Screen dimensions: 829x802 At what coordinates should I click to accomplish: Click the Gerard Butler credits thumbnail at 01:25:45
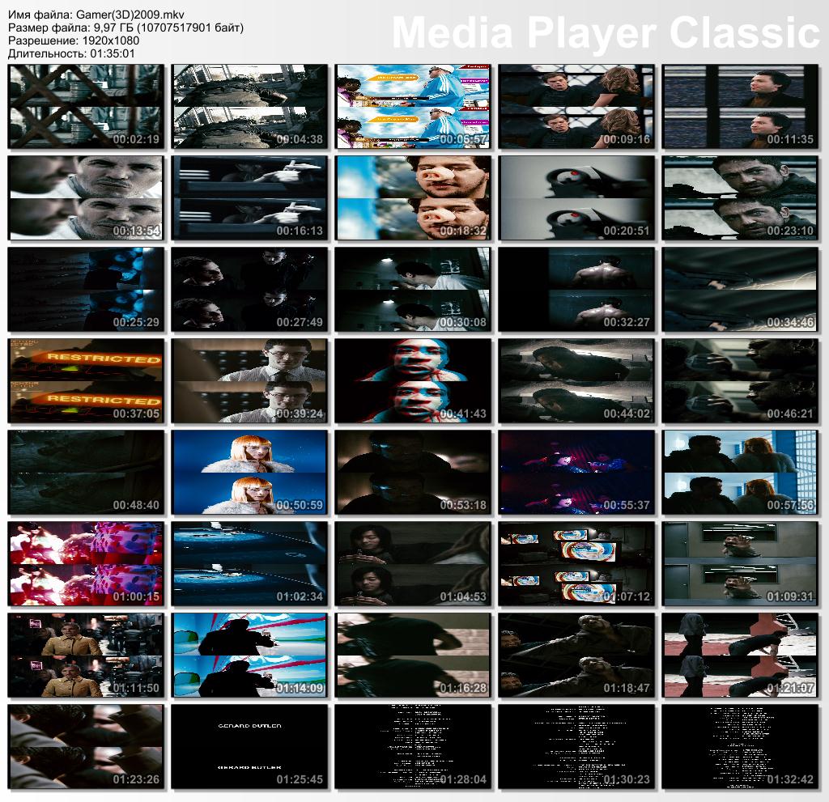pos(249,745)
